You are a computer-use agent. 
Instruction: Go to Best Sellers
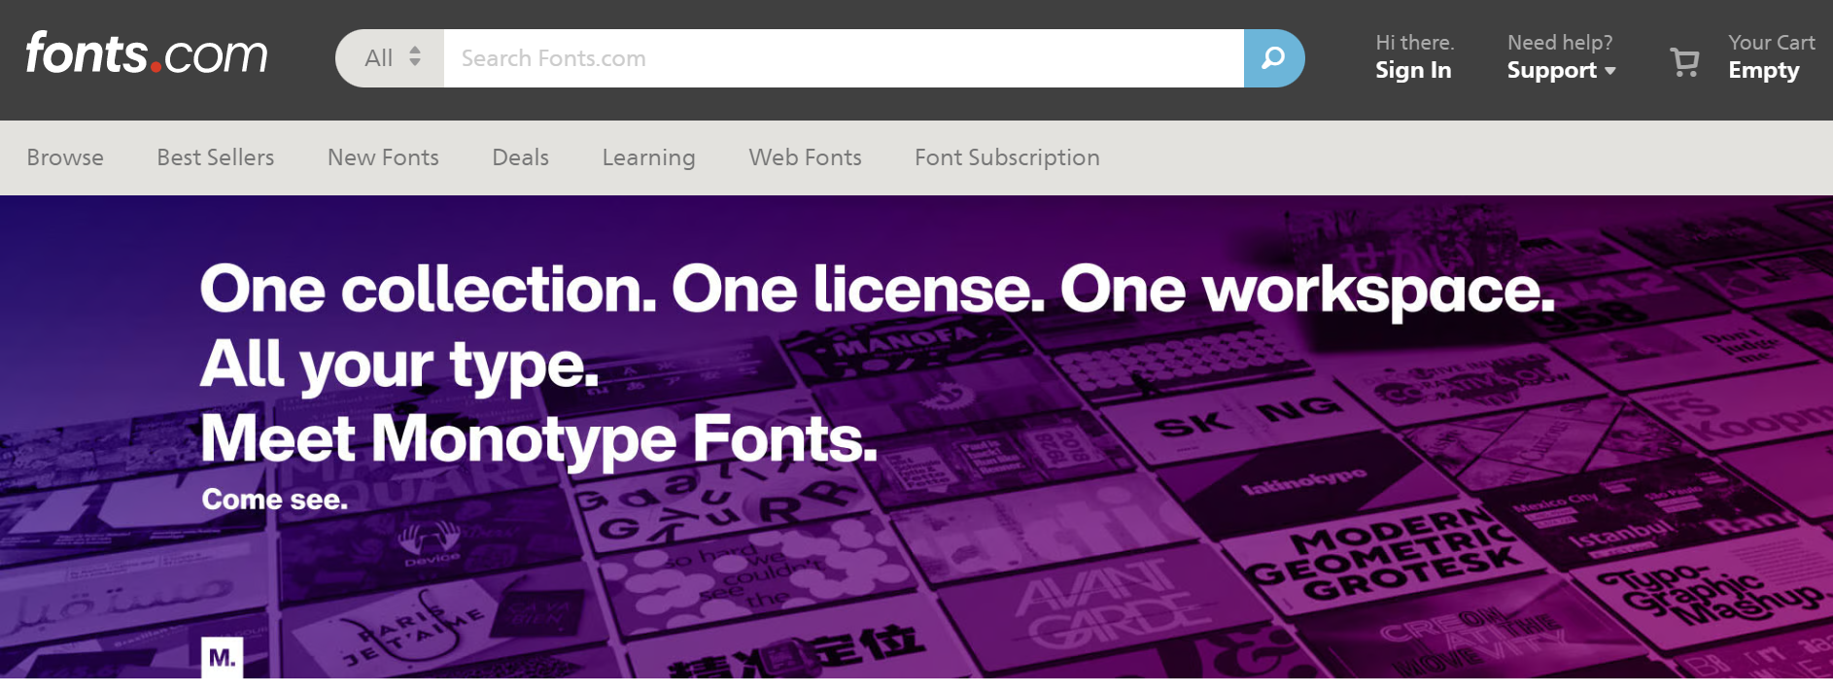coord(216,157)
